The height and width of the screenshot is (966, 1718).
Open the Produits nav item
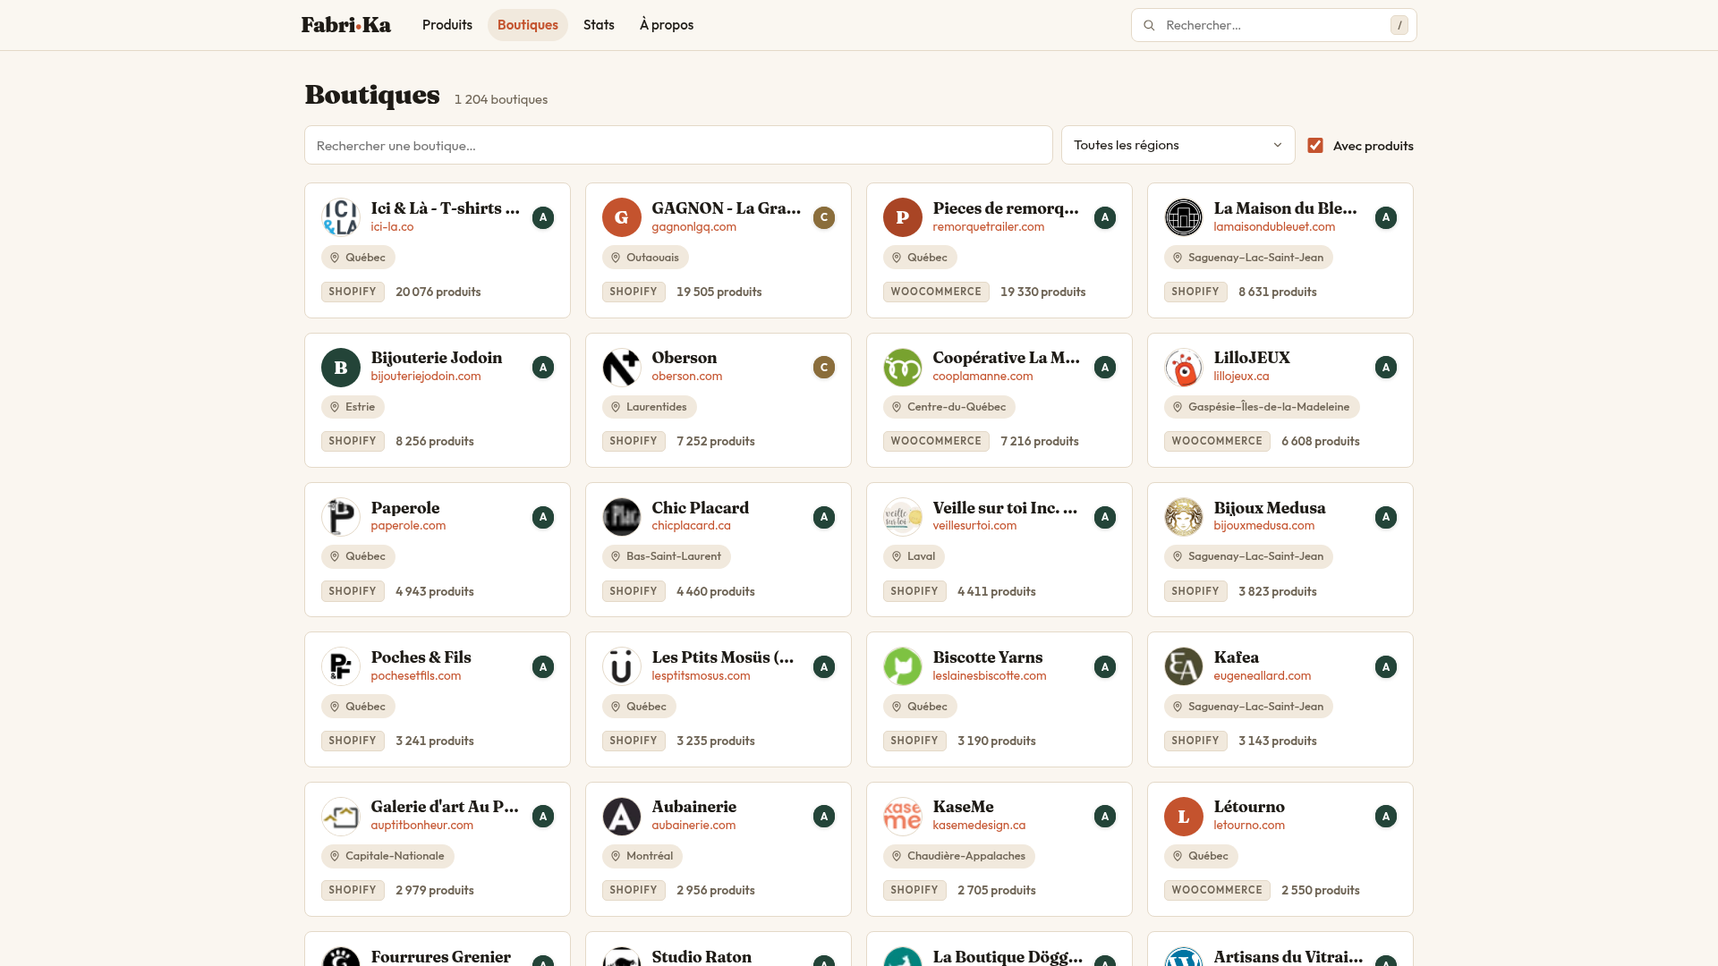point(447,25)
